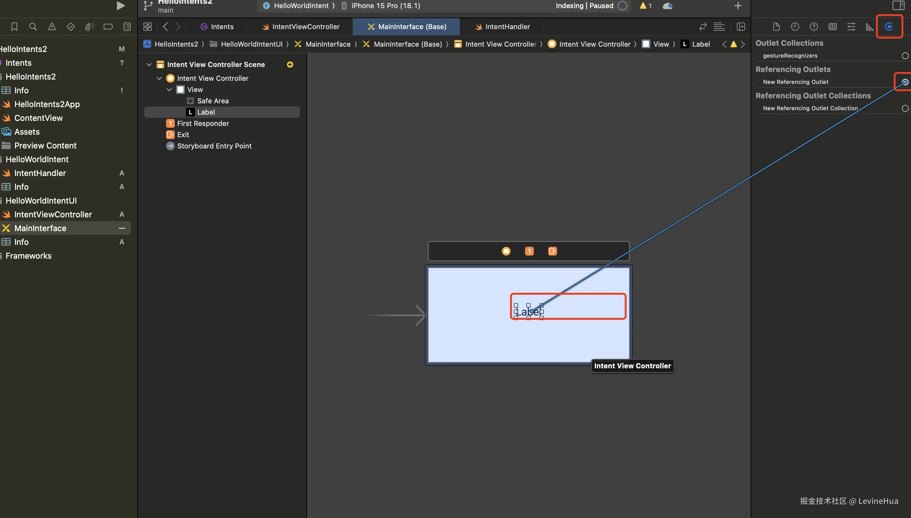Open the Connections inspector icon

point(888,27)
